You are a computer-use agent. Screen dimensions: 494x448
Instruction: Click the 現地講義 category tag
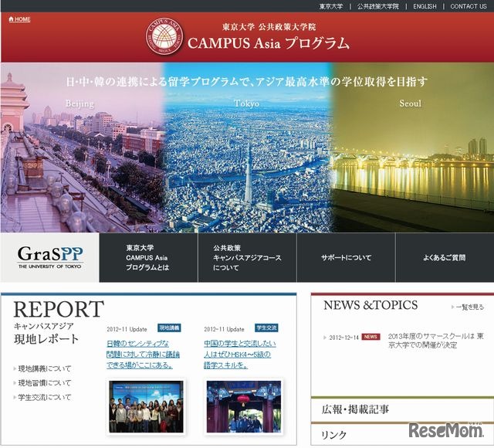tap(169, 328)
